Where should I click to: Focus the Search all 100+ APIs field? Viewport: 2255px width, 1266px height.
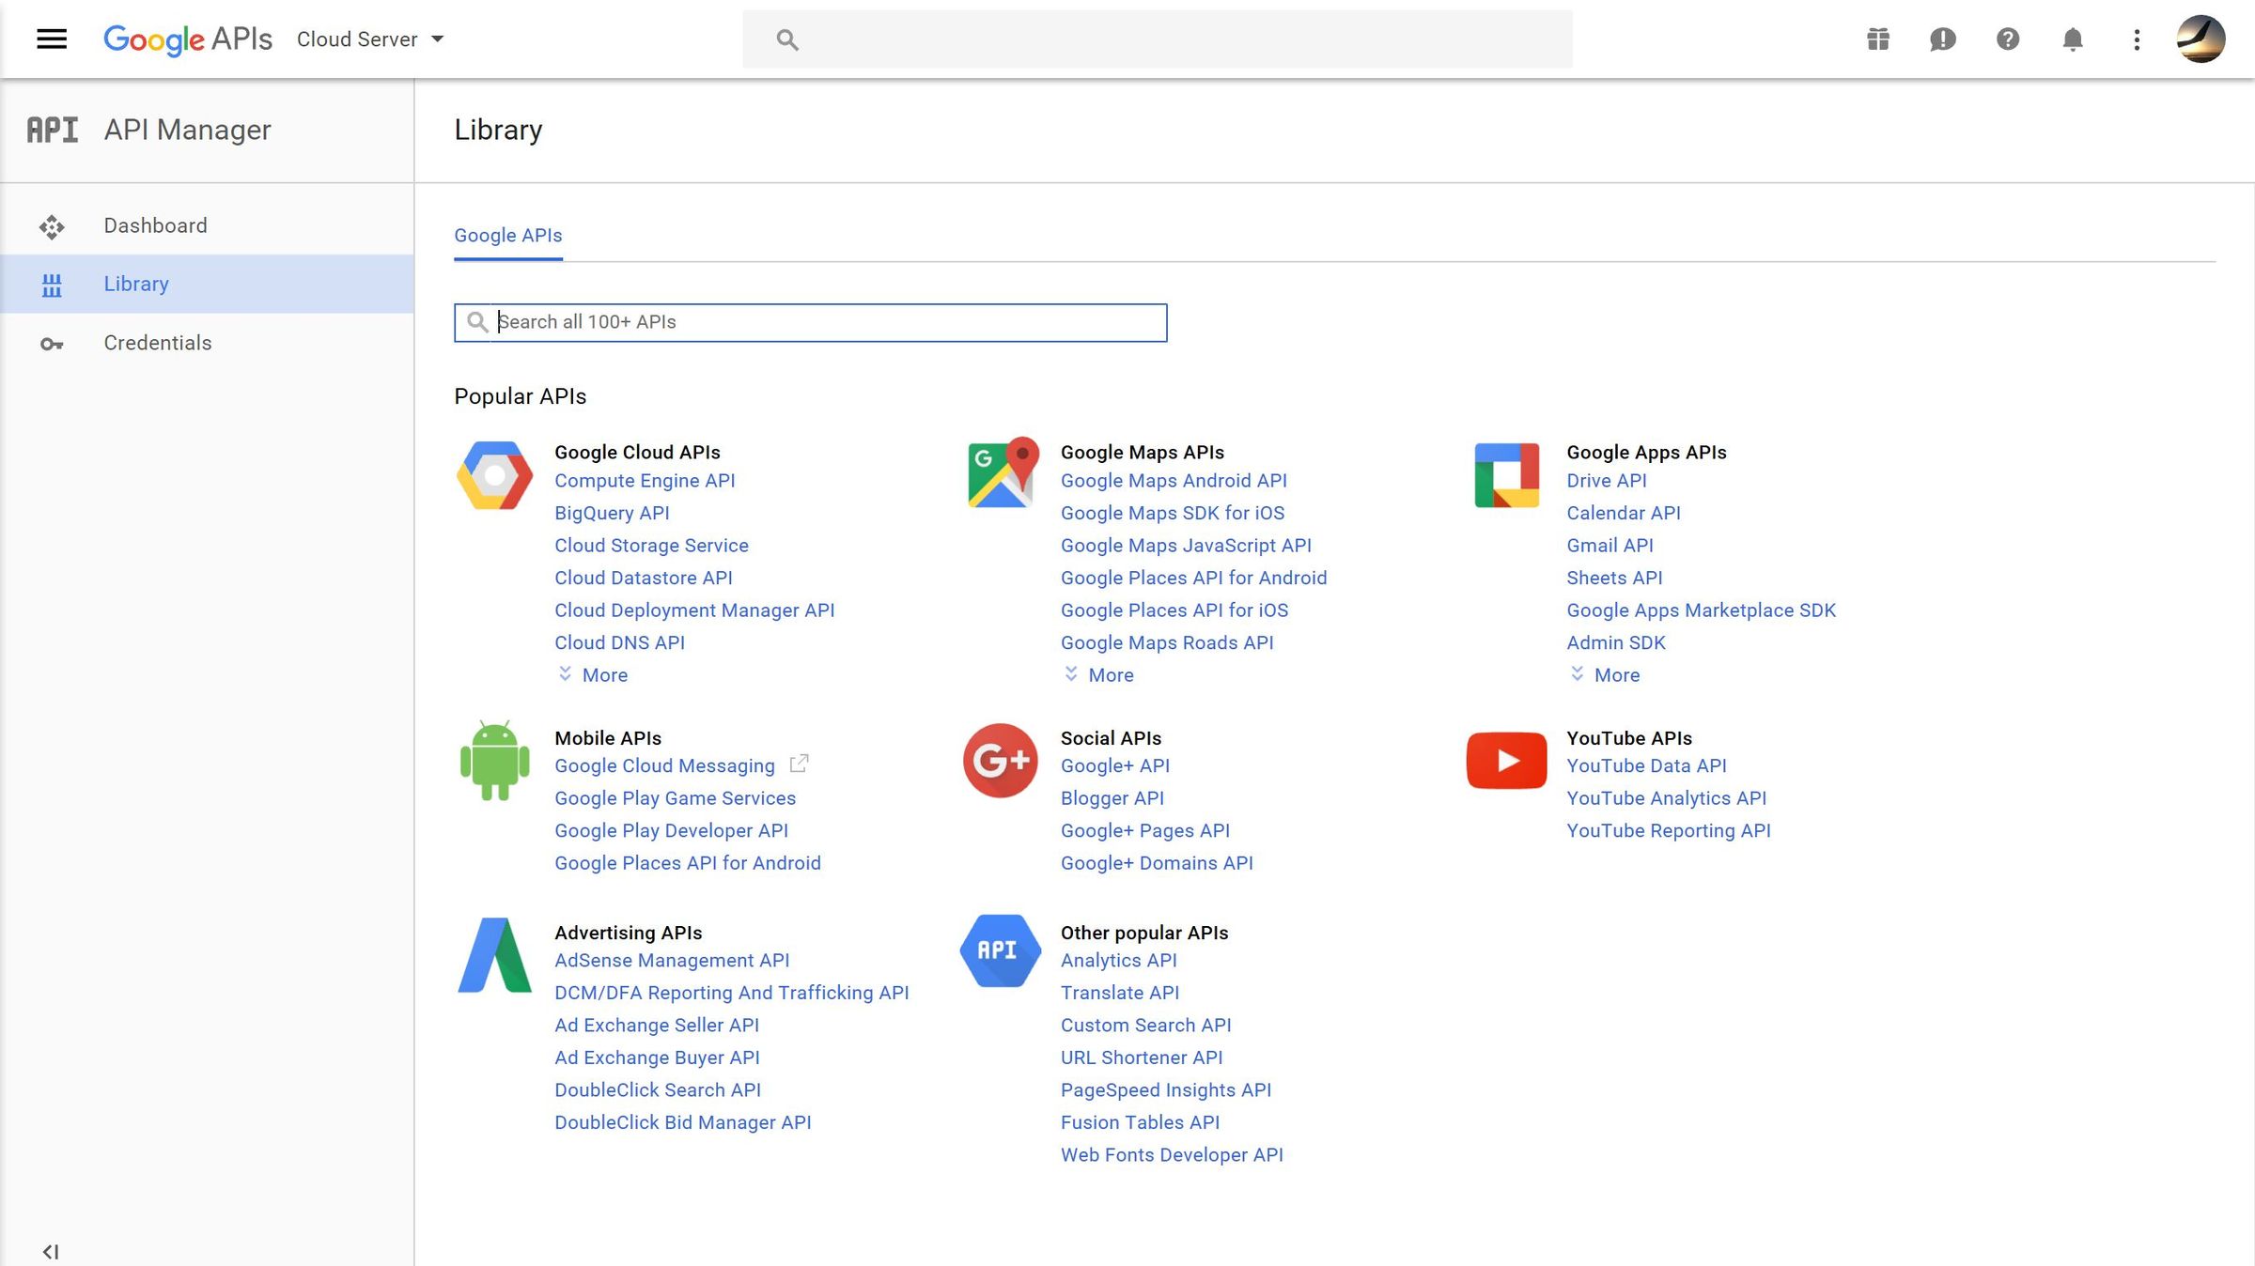[827, 322]
